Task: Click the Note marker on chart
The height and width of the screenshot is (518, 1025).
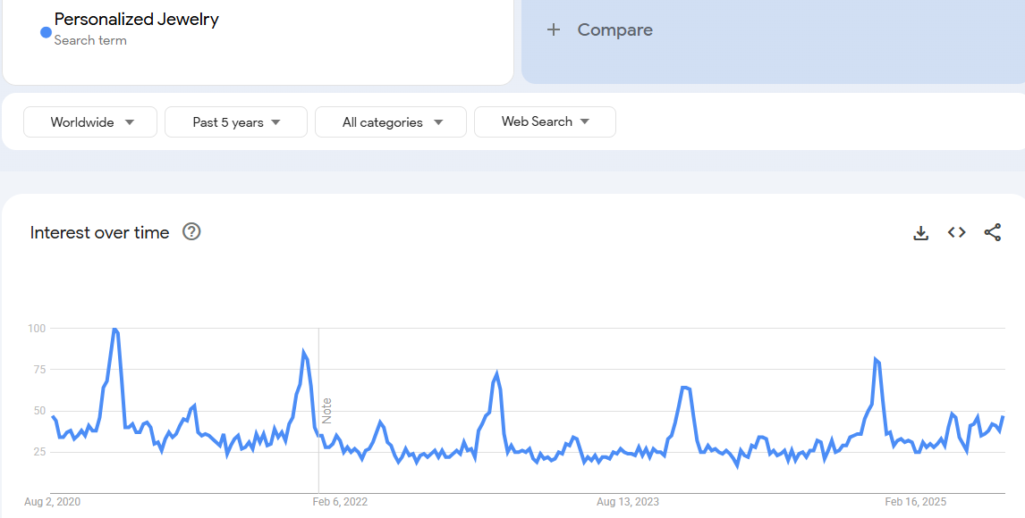Action: (x=326, y=411)
